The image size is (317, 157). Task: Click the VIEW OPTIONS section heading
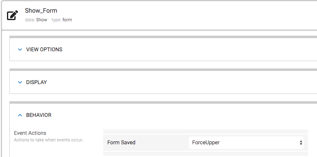coord(44,49)
